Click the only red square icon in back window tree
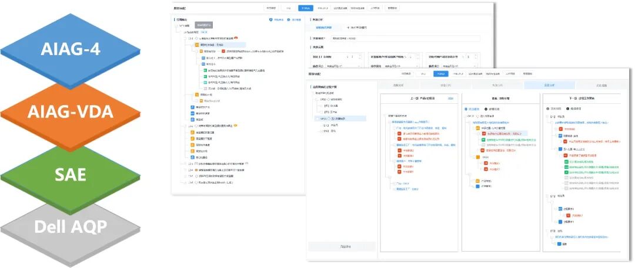 (223, 52)
